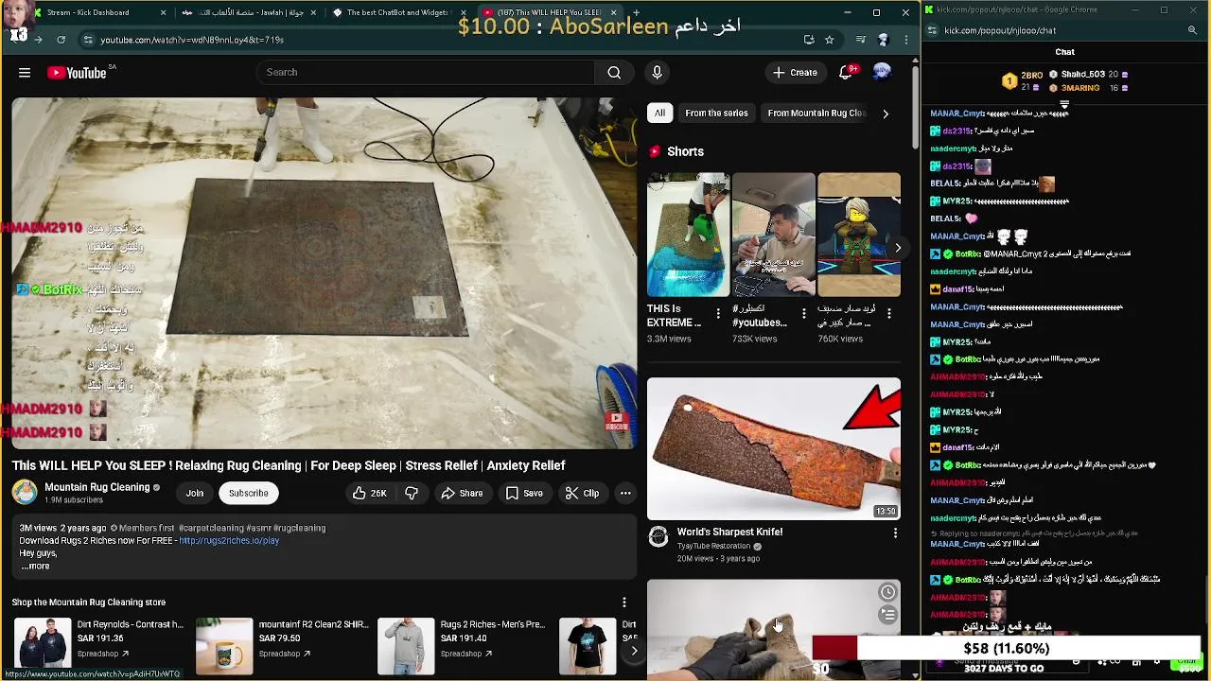Image resolution: width=1211 pixels, height=681 pixels.
Task: Switch to the Jawlah games platform tab
Action: [251, 12]
